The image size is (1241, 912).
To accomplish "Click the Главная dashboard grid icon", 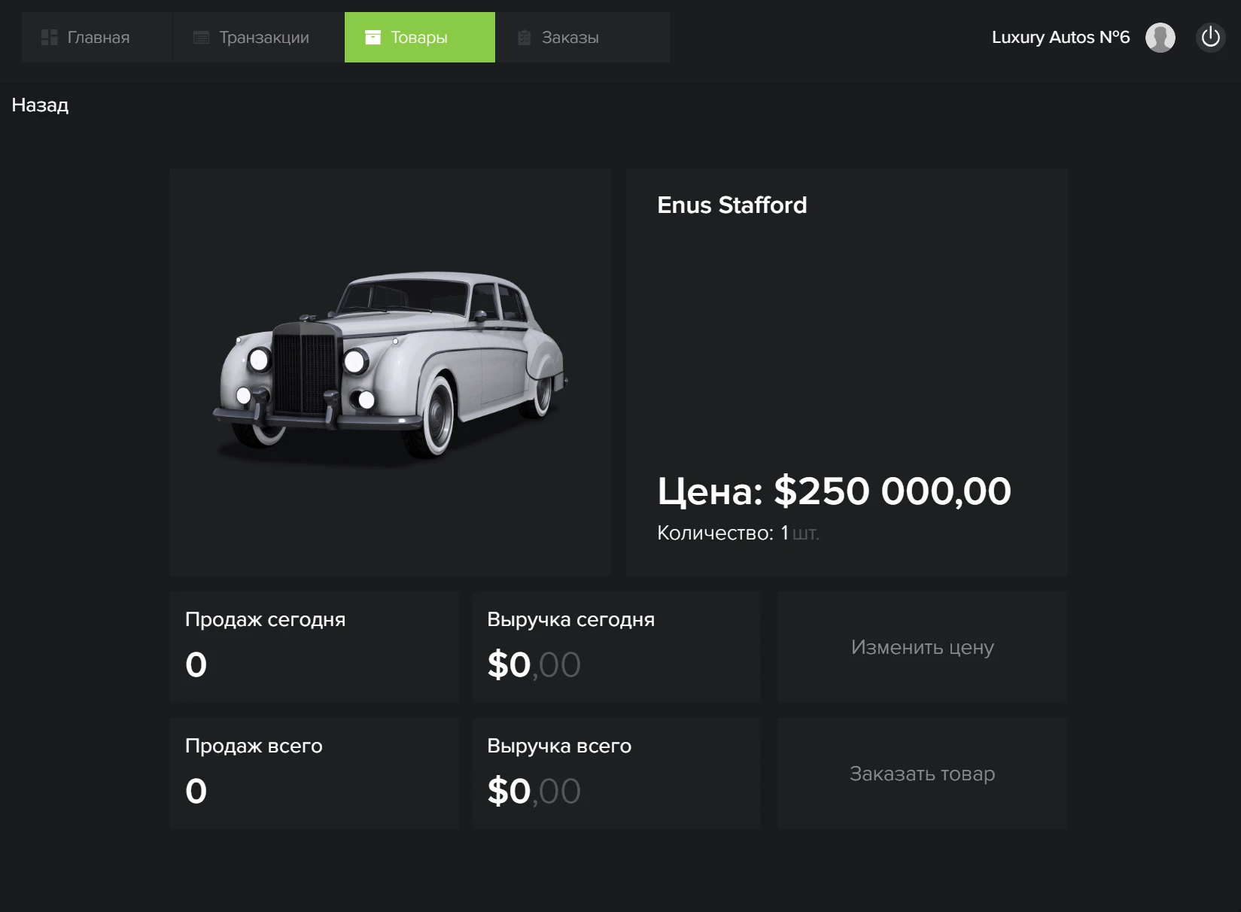I will coord(50,38).
